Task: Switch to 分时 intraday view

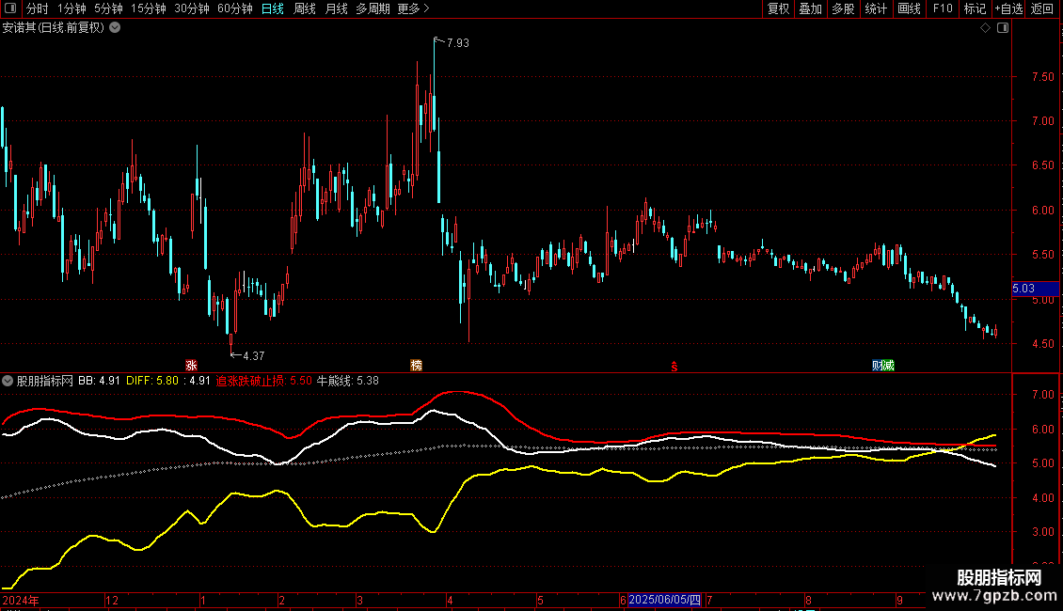Action: click(x=37, y=8)
